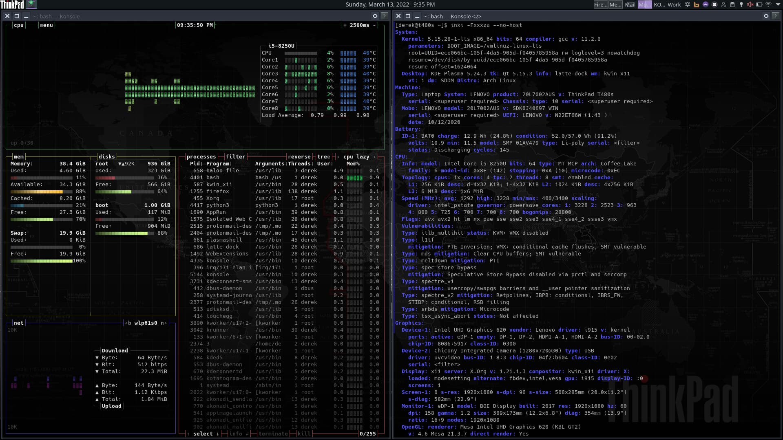Click the mem box label in btop
783x440 pixels.
19,157
